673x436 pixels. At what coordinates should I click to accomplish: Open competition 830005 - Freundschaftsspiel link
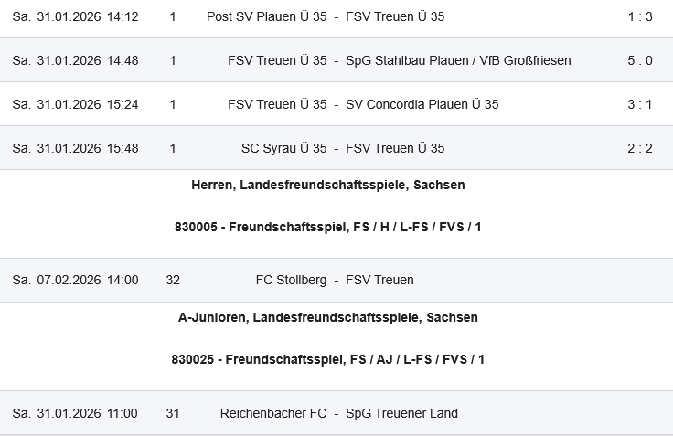coord(327,227)
